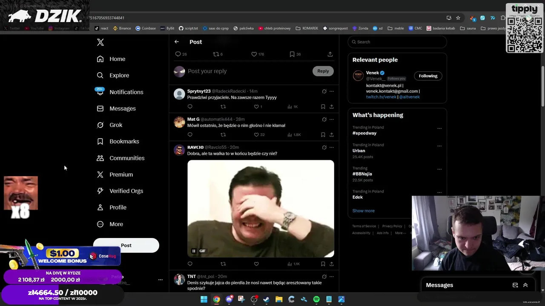
Task: Open more options on TNT's reply
Action: tap(332, 277)
